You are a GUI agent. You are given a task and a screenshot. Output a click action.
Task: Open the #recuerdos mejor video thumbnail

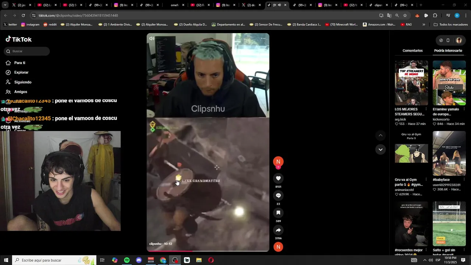click(x=411, y=224)
